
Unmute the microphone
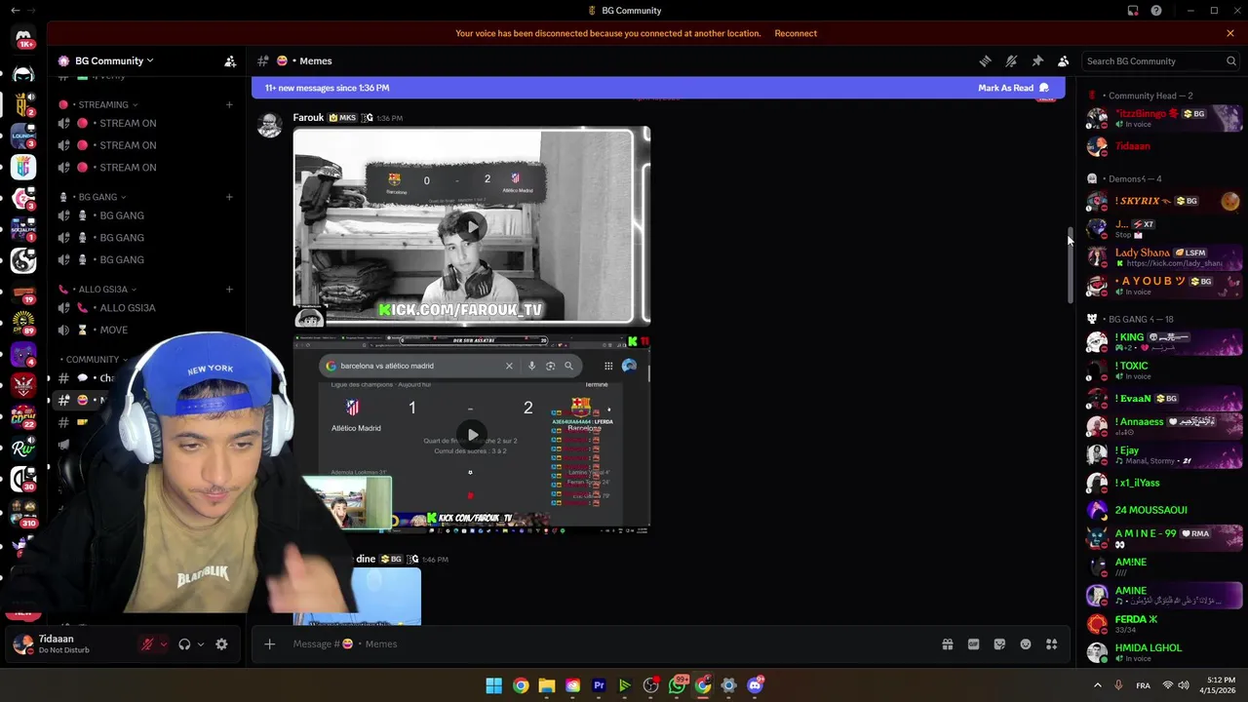147,644
